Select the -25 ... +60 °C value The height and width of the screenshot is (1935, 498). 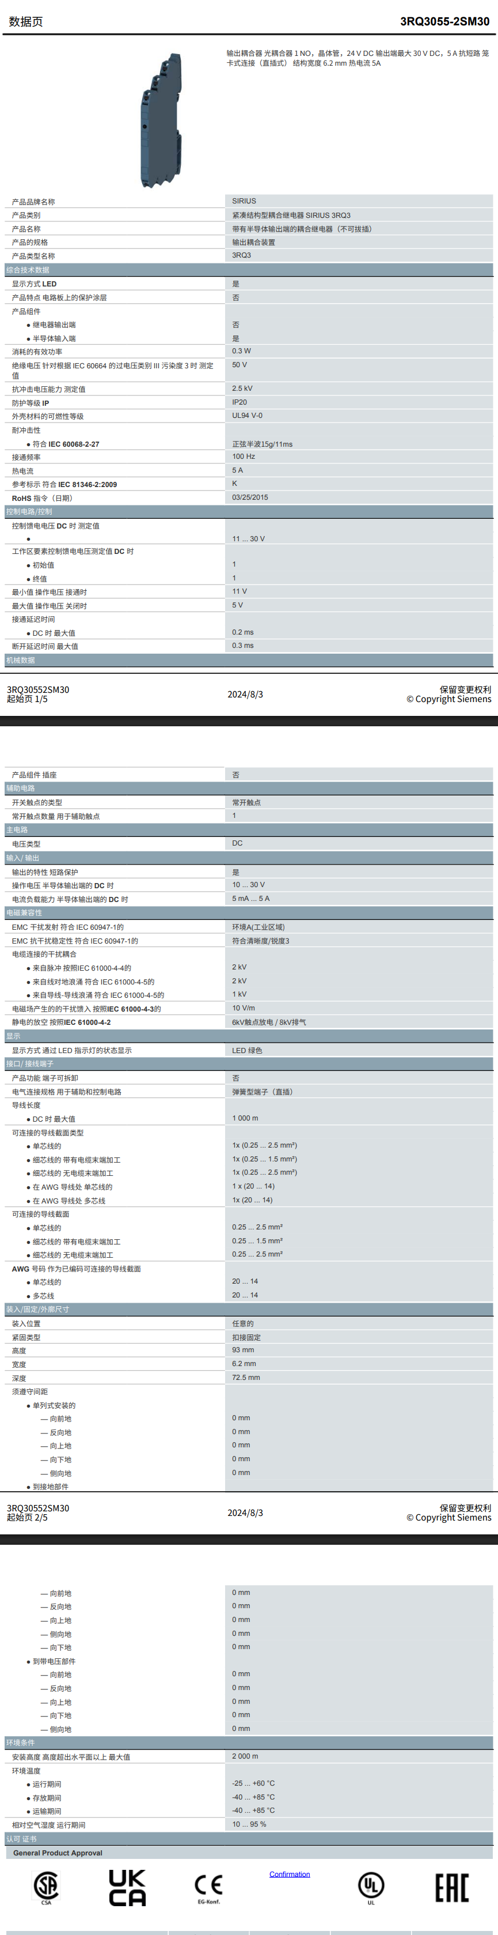click(253, 1783)
